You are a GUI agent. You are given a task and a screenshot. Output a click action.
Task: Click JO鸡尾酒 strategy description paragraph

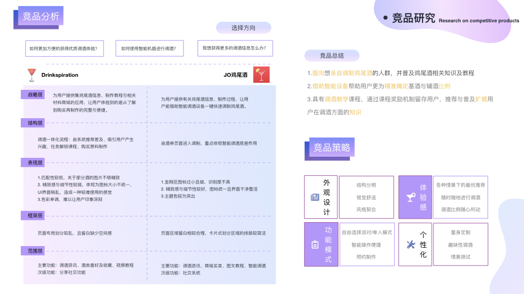[205, 103]
